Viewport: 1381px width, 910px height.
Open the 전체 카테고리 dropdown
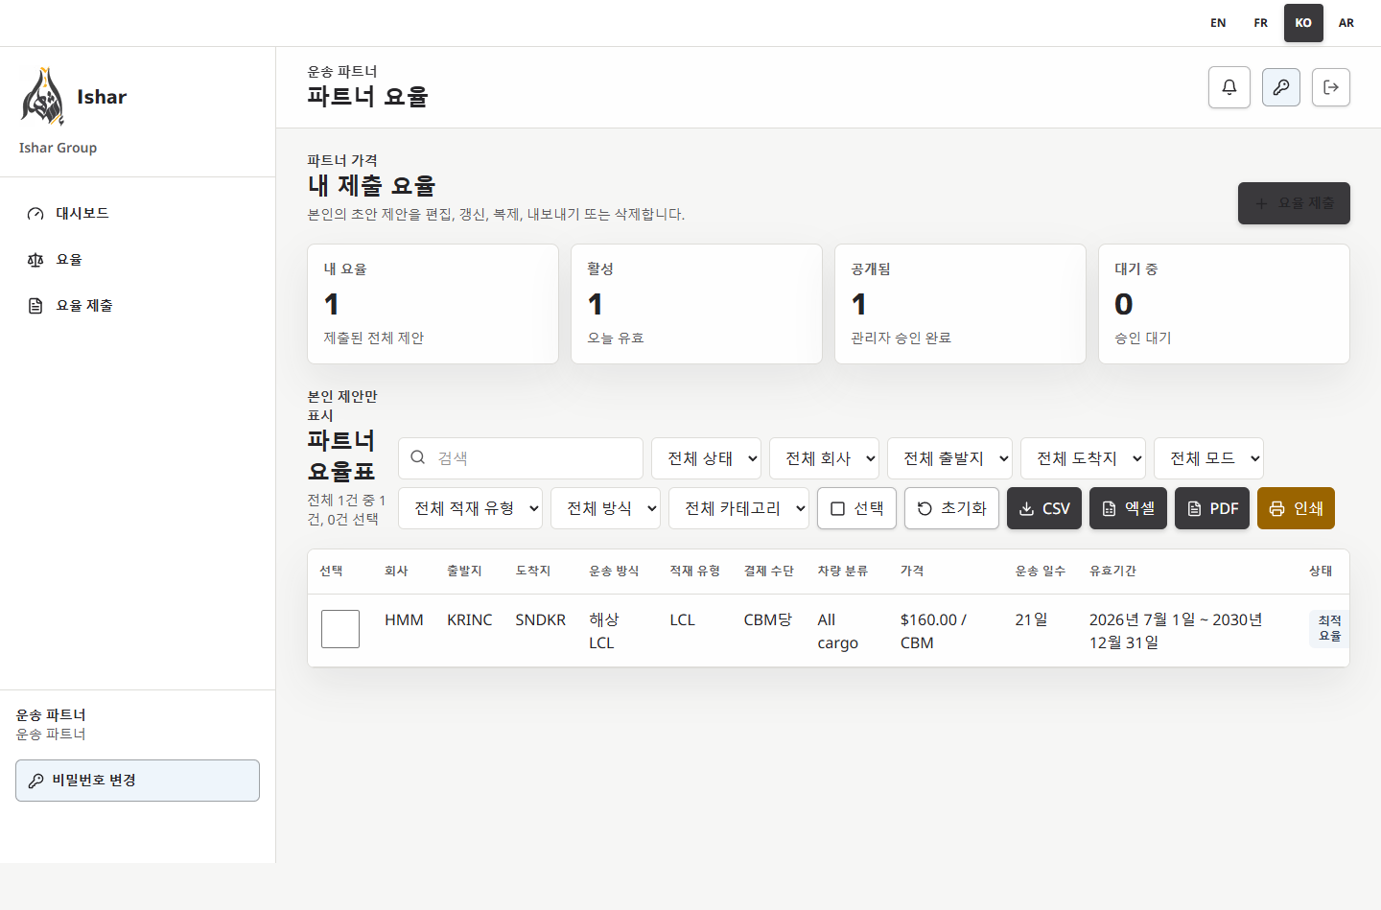[738, 508]
